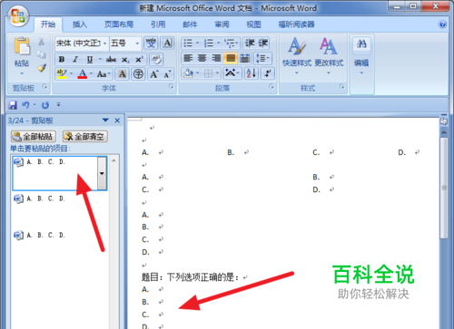Click the Redo icon

(45, 105)
